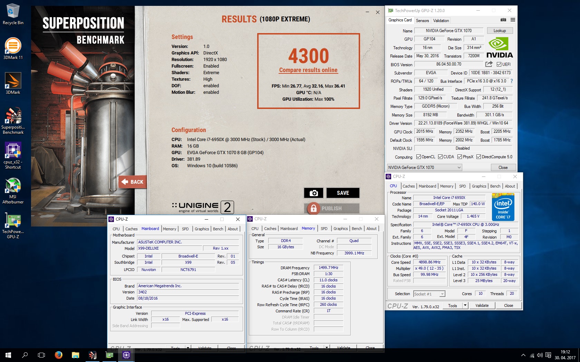Switch to GPU-Z in the taskbar

click(109, 355)
